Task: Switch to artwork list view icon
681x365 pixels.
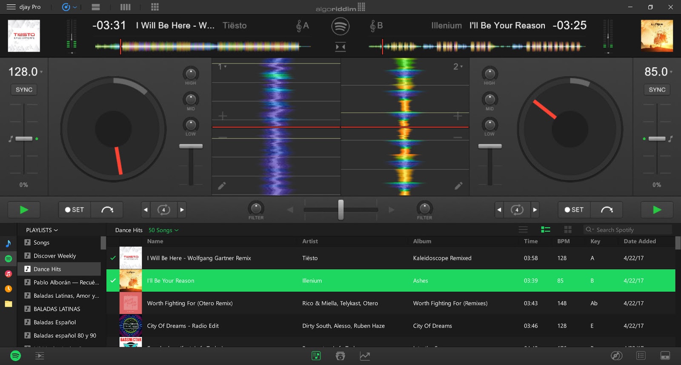Action: click(546, 230)
